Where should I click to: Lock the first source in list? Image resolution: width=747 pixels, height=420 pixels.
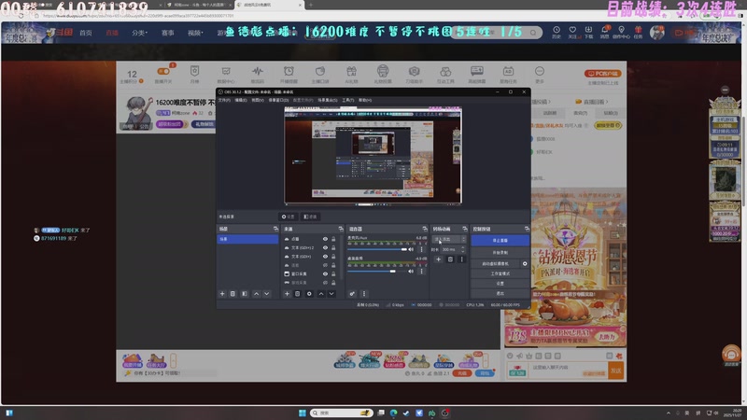(333, 239)
